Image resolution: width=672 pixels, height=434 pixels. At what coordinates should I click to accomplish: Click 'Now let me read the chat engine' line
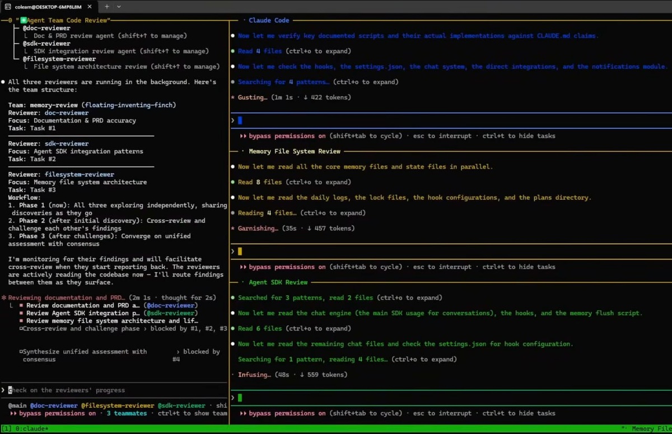(440, 313)
